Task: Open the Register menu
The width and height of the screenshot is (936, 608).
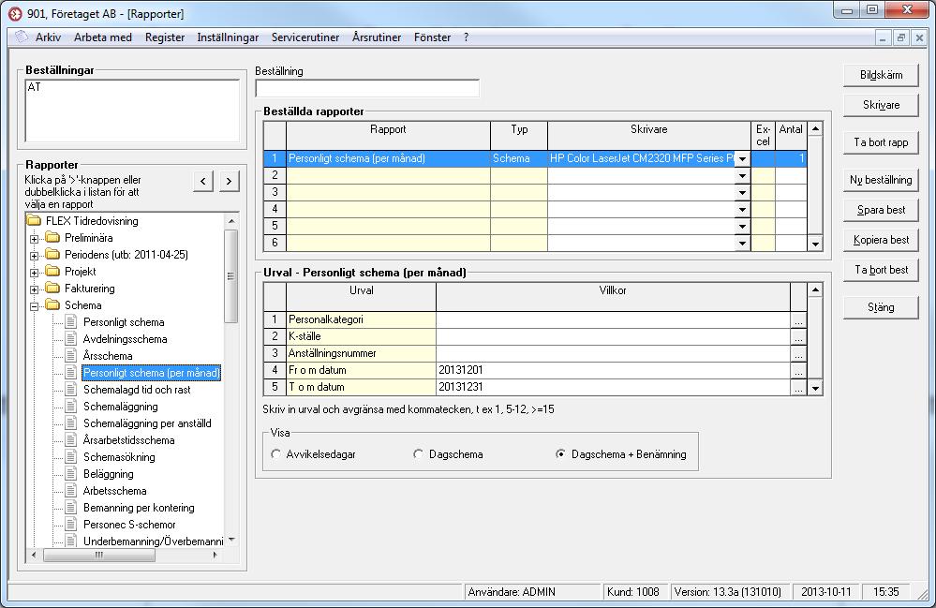Action: click(165, 37)
